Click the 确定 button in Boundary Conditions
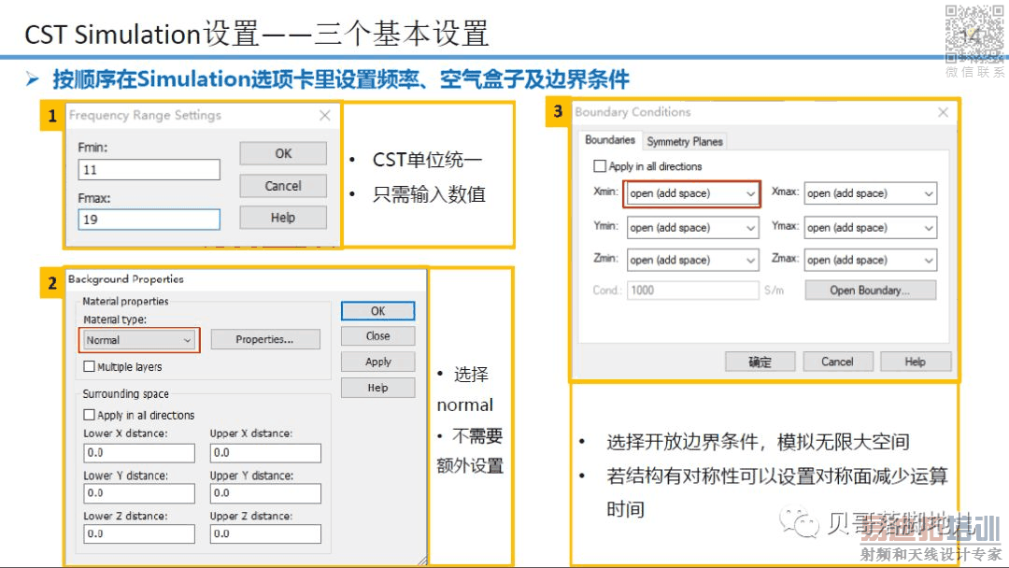The height and width of the screenshot is (568, 1009). (760, 362)
